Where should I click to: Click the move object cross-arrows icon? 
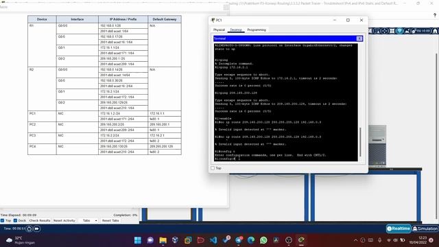pyautogui.click(x=385, y=31)
